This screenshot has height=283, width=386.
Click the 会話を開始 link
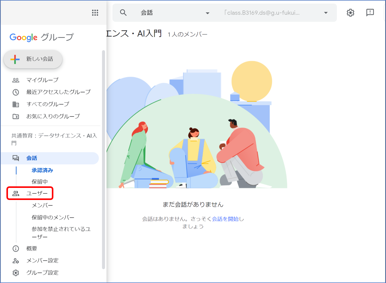[225, 219]
